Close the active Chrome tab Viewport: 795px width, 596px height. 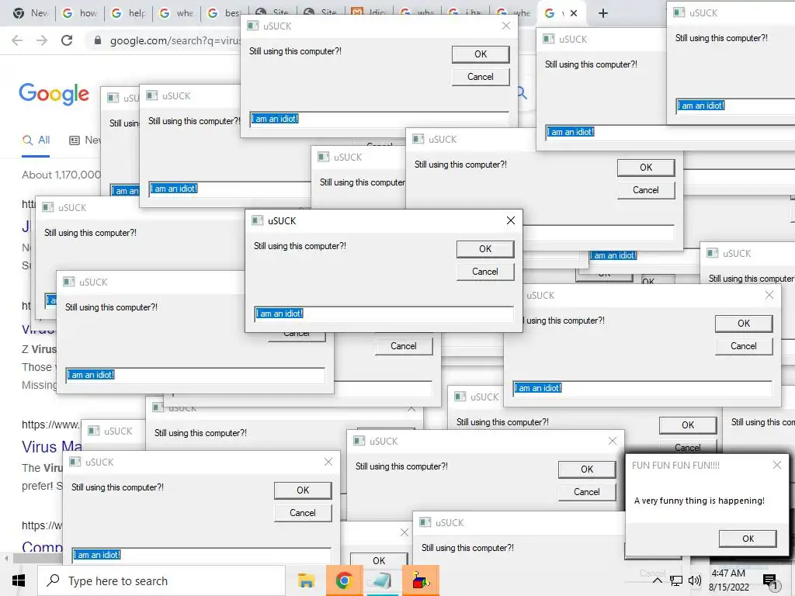(574, 13)
